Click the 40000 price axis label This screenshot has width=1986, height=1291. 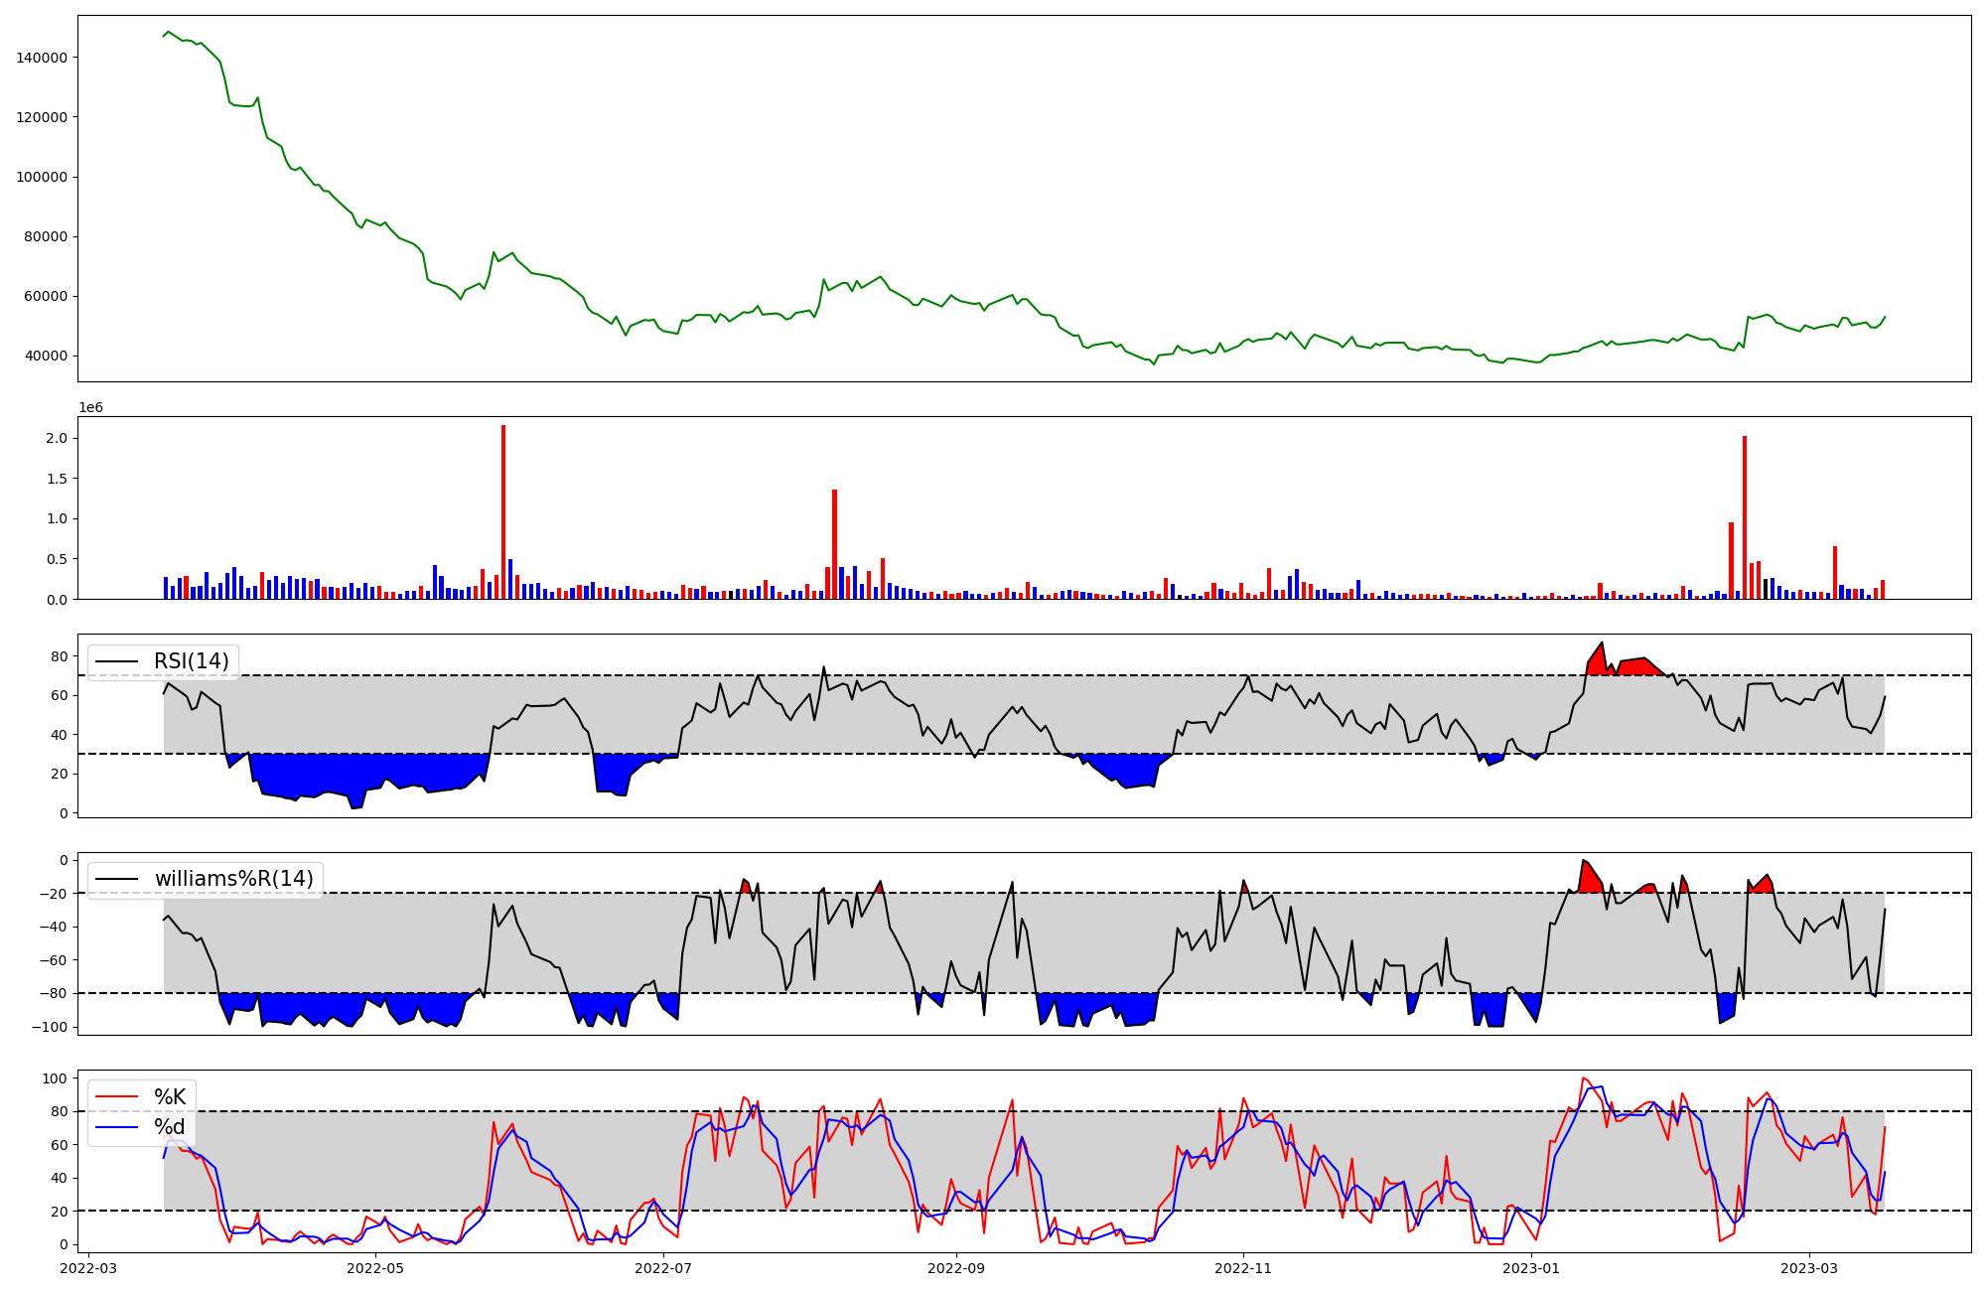click(x=47, y=357)
